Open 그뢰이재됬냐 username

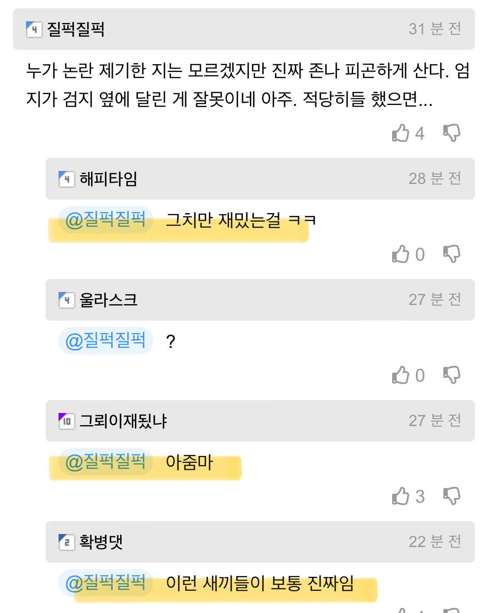pos(124,421)
